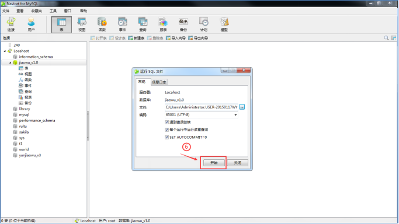399x224 pixels.
Task: Open the 工具 (Tools) menu
Action: point(53,11)
